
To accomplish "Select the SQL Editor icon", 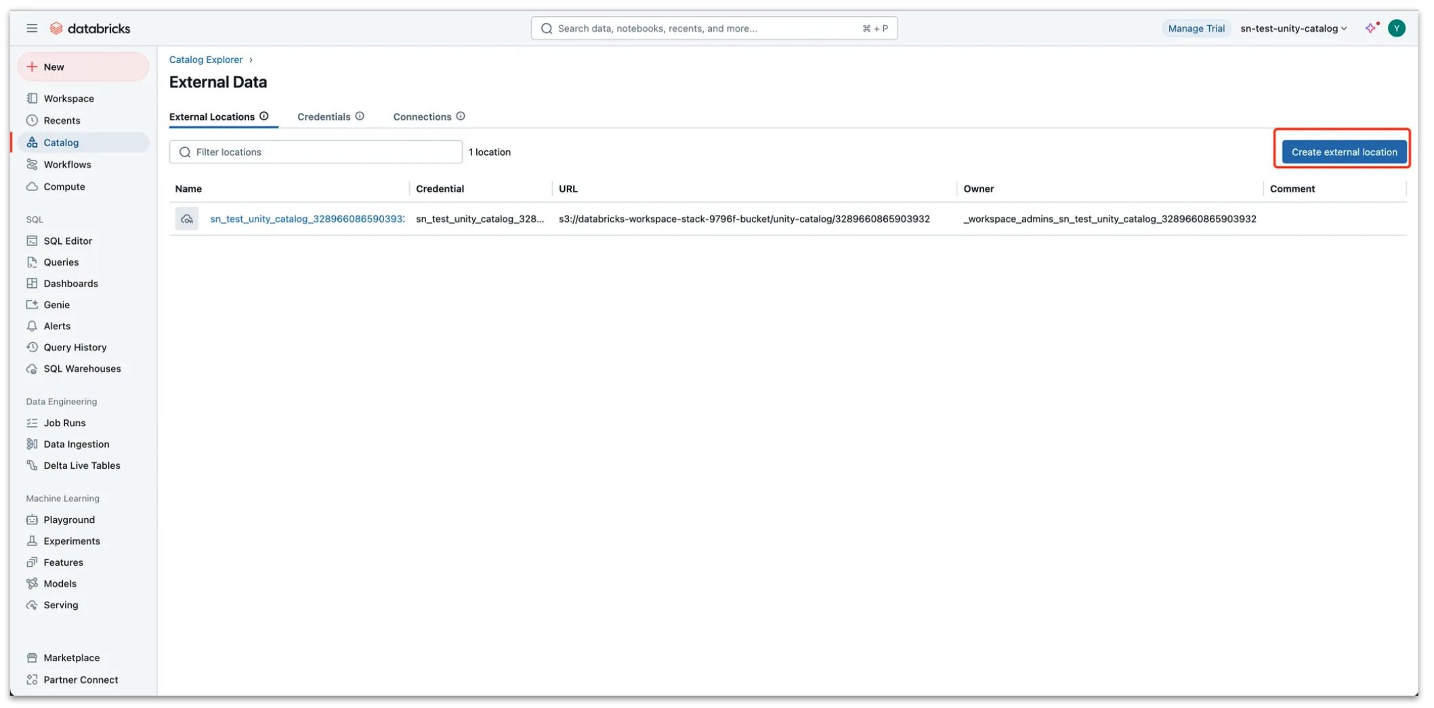I will coord(32,241).
